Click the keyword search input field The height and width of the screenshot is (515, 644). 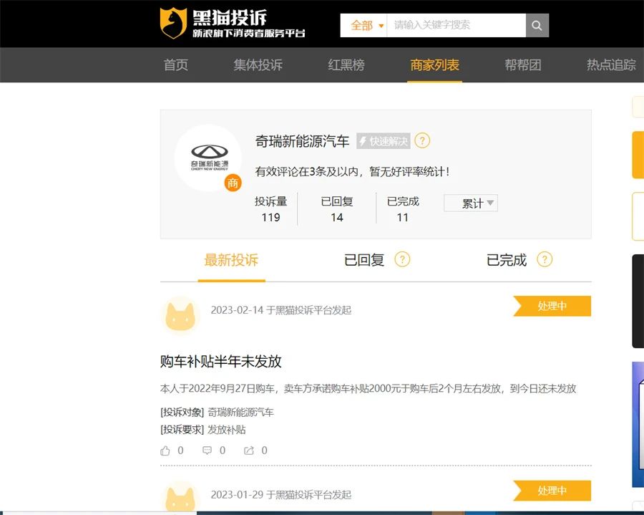click(457, 26)
